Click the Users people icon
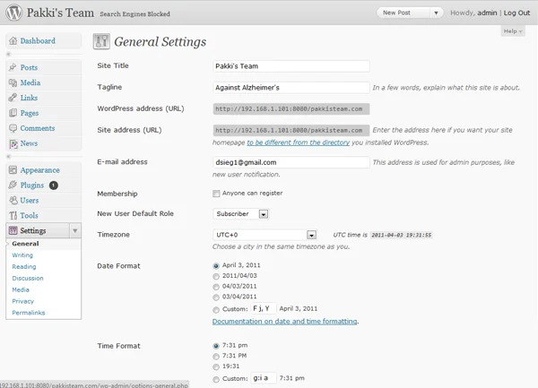The image size is (538, 388). point(13,200)
